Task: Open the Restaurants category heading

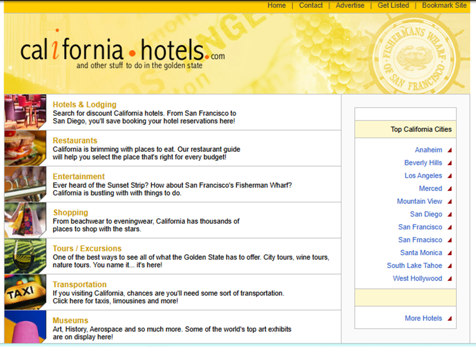Action: tap(75, 141)
